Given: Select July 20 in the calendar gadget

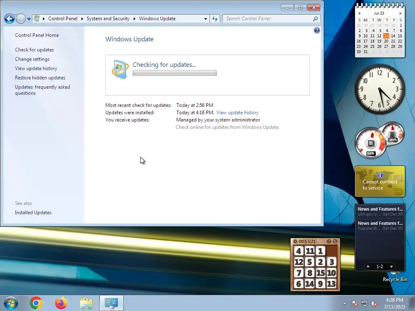Looking at the screenshot, I should click(x=386, y=41).
